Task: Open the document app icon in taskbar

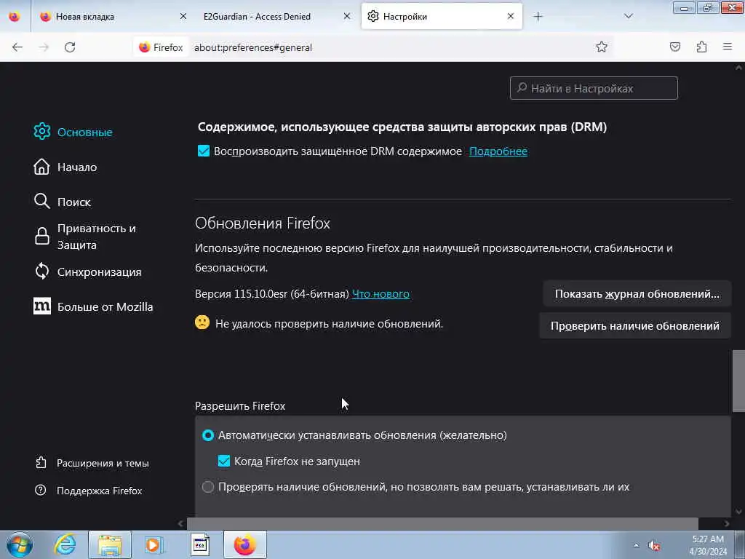Action: click(x=200, y=544)
